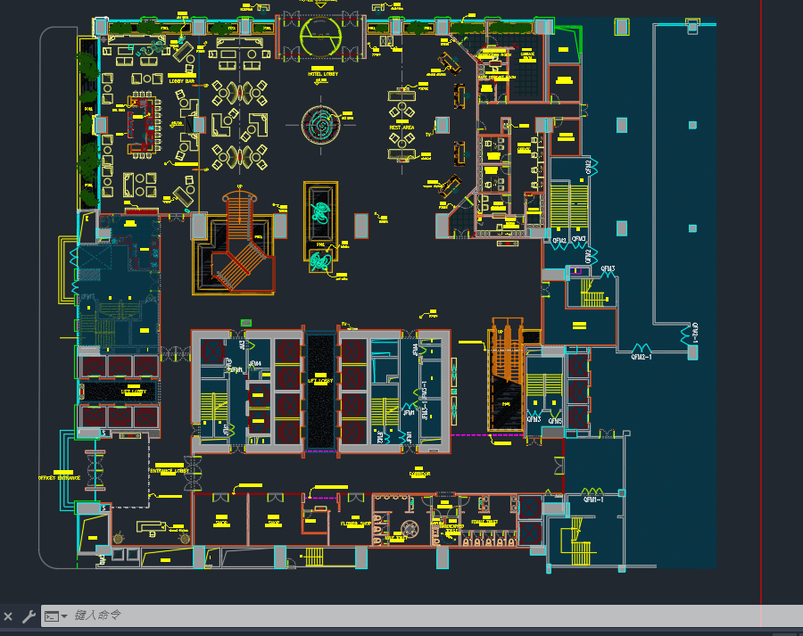Select the red bar counter in lobby bar

point(137,120)
